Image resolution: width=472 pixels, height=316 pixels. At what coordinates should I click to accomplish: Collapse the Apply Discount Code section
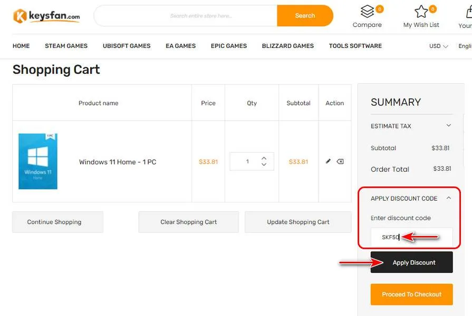(449, 198)
